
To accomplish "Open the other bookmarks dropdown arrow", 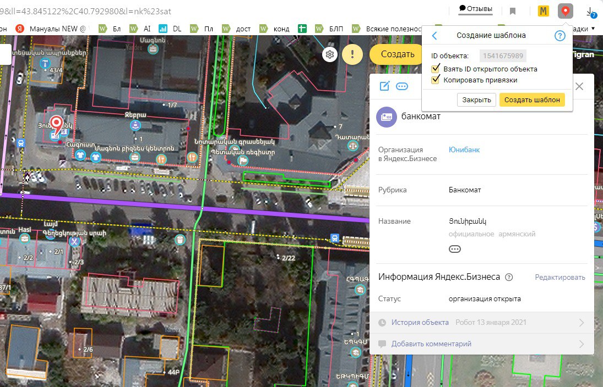I will tap(594, 29).
